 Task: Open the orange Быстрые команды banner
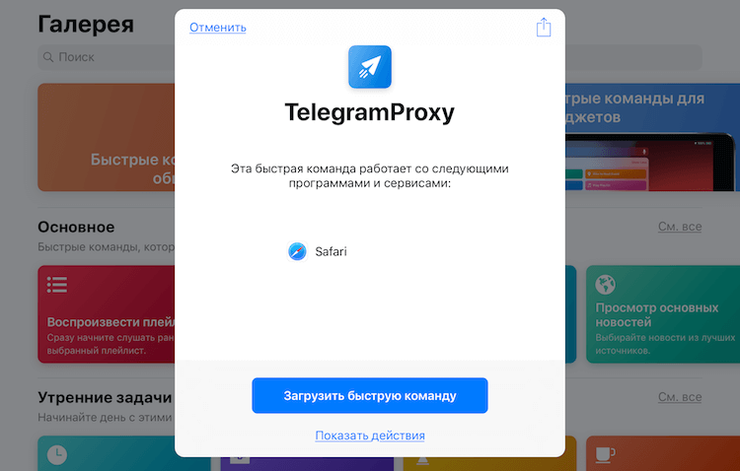[x=107, y=137]
